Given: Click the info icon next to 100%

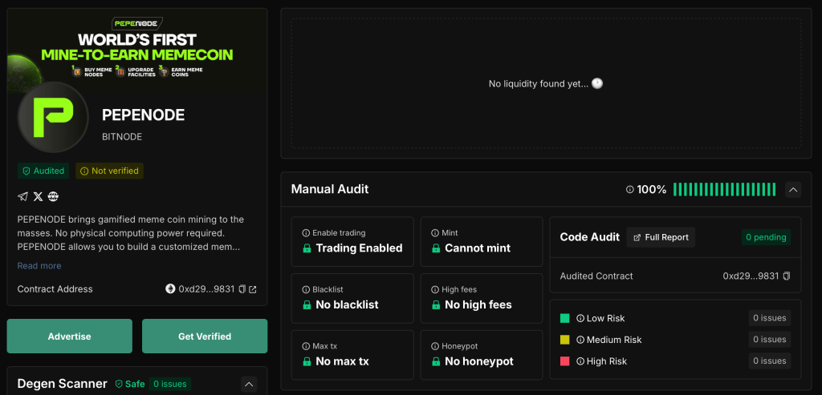Looking at the screenshot, I should [x=630, y=190].
